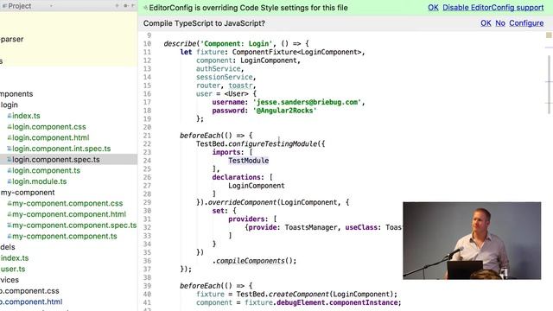553x311 pixels.
Task: Accept EditorConfig override with OK link
Action: tap(433, 8)
